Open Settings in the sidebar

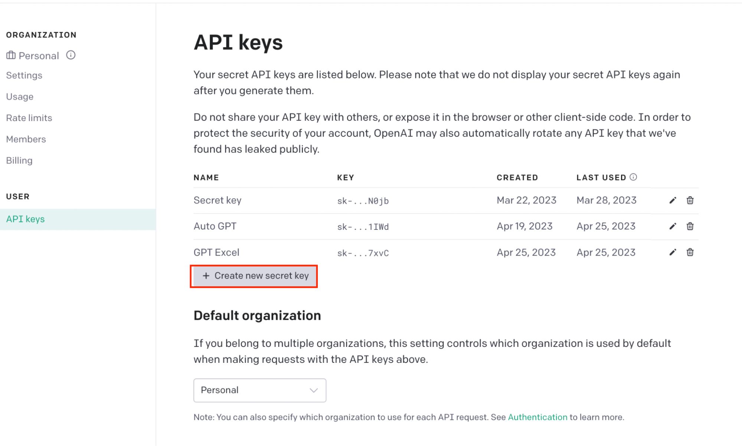point(24,75)
